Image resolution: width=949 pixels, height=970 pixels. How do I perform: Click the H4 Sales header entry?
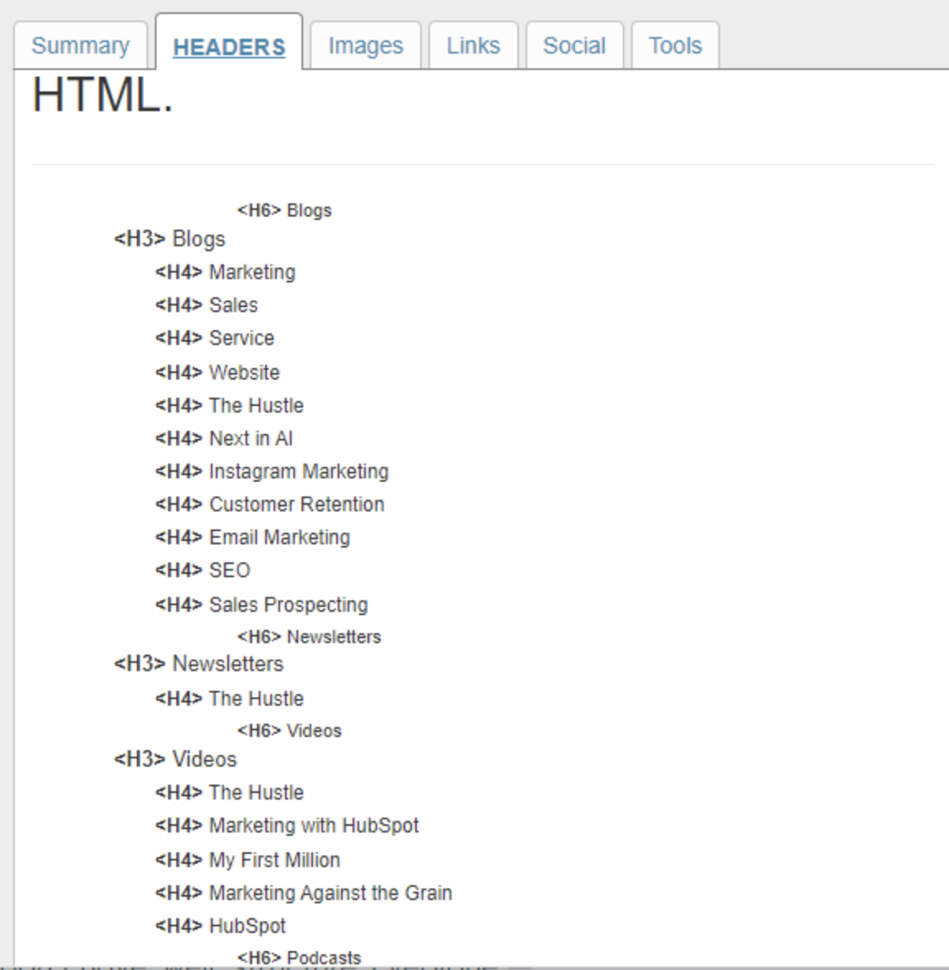click(205, 305)
